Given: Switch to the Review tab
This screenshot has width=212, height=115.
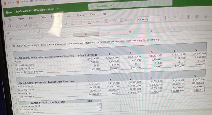Looking at the screenshot, I should point(81,15).
